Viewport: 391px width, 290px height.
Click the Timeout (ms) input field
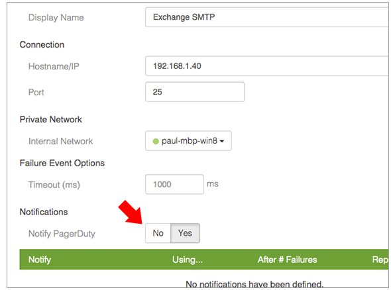point(174,184)
